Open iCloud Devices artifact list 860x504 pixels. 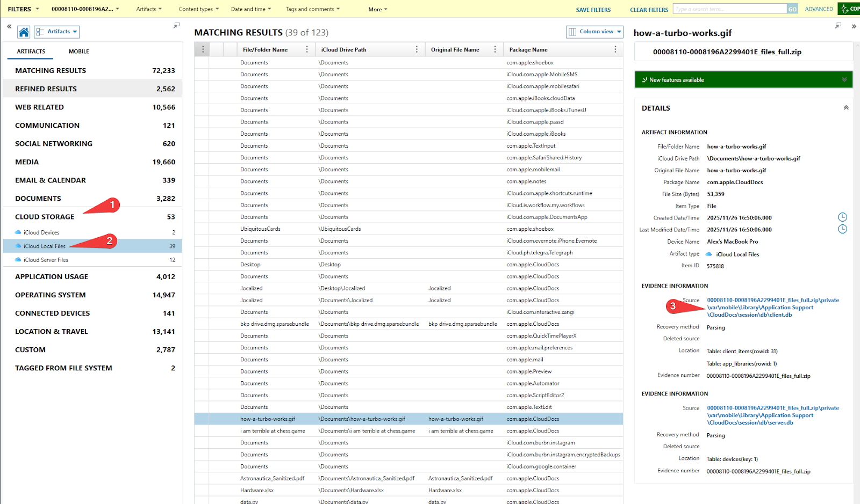point(92,232)
